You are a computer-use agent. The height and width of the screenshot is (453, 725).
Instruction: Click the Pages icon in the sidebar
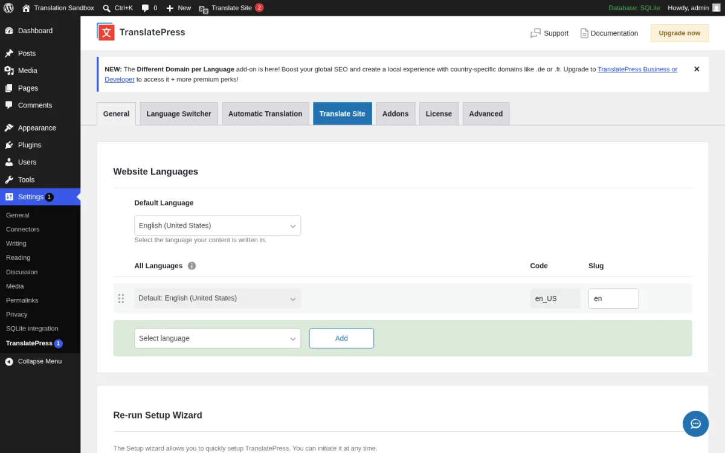pyautogui.click(x=9, y=88)
